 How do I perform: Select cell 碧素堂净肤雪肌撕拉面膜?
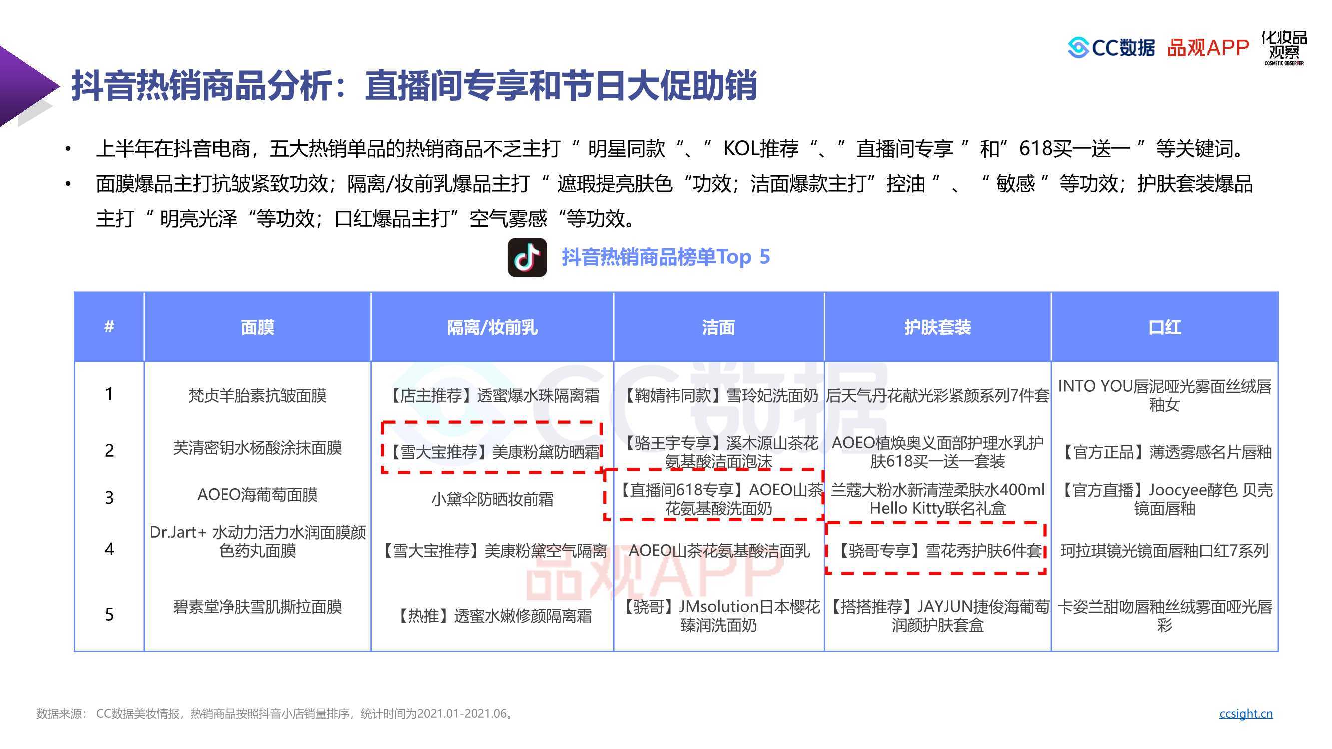coord(257,606)
